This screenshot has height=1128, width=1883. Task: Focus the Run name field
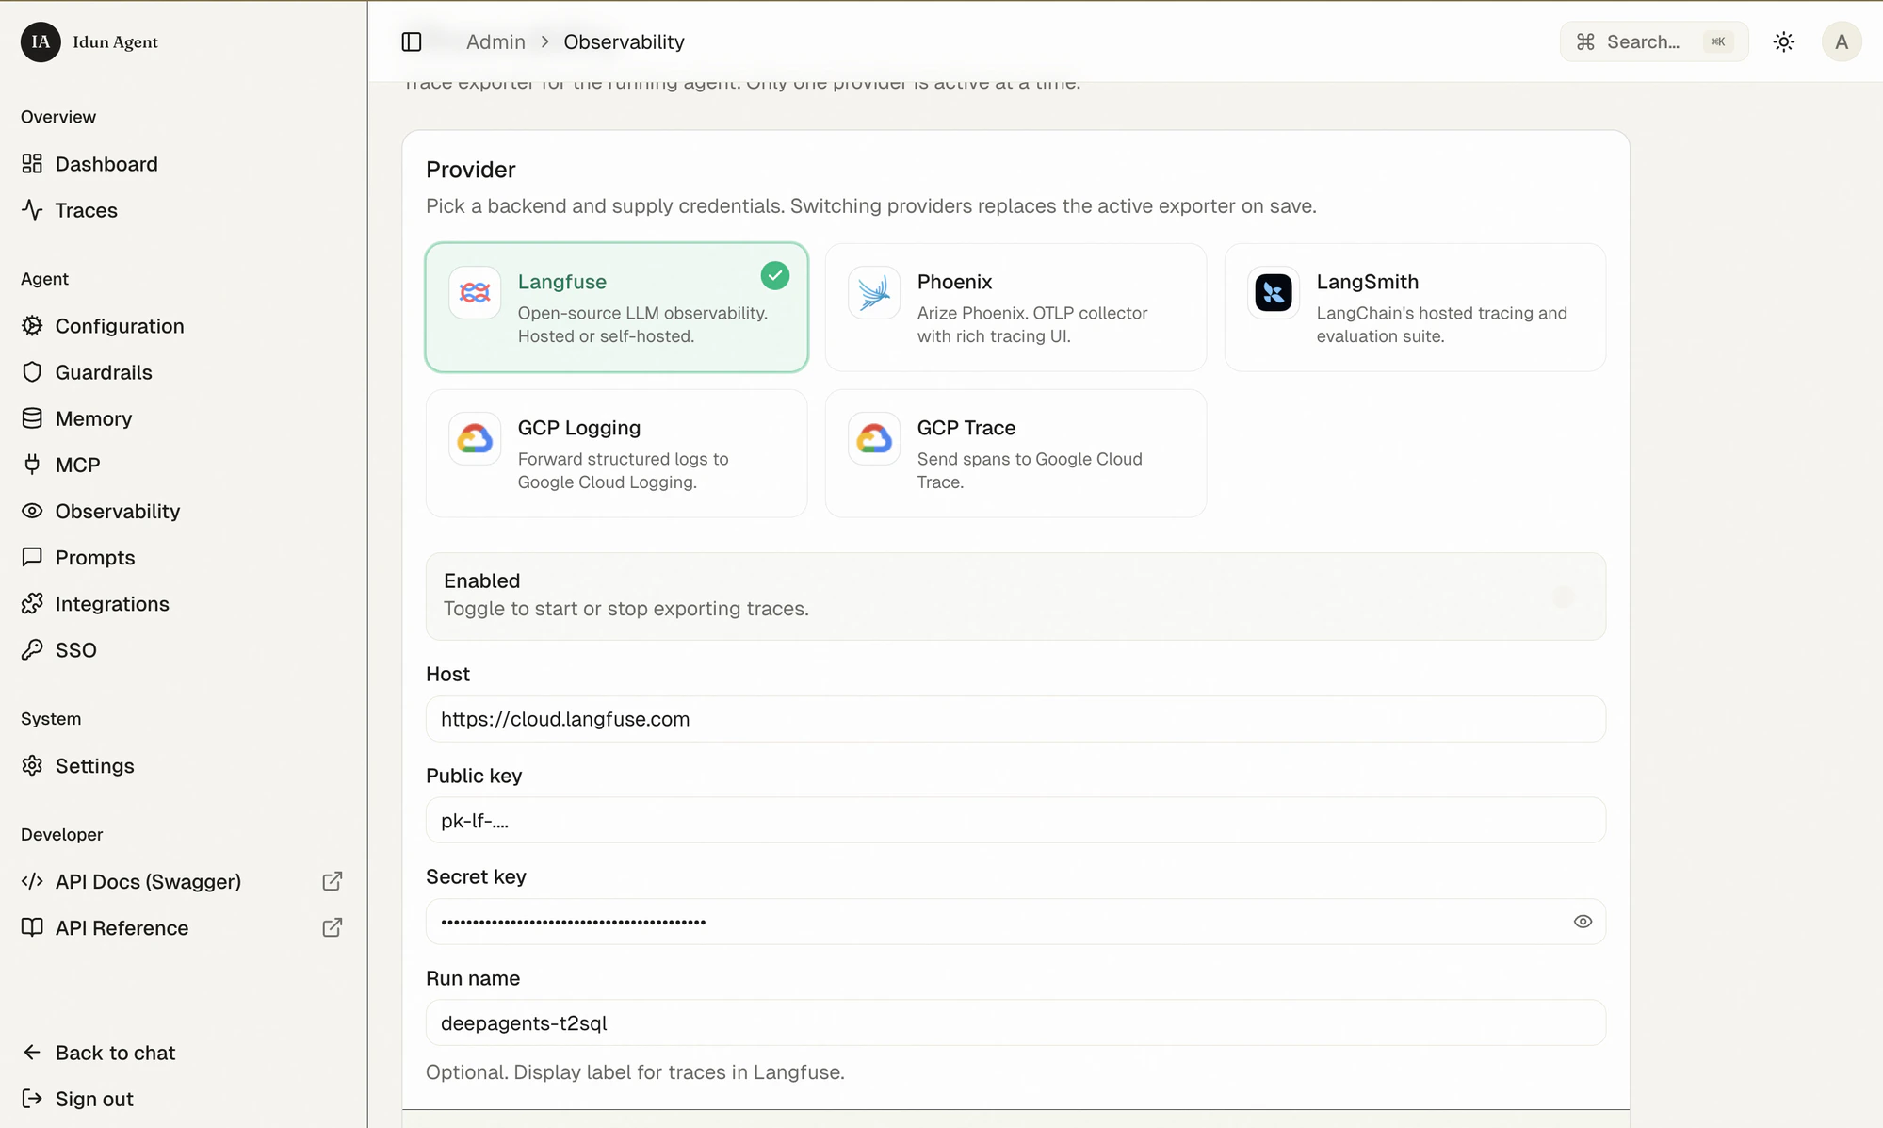(x=1015, y=1022)
